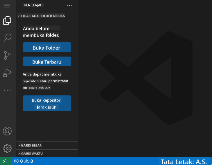Open the hamburger application menu
The height and width of the screenshot is (165, 212).
[7, 6]
